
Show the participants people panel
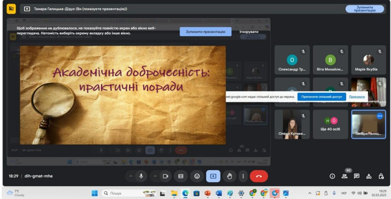344,176
